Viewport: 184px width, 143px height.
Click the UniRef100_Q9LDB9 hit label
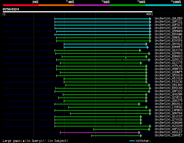[x=168, y=18]
